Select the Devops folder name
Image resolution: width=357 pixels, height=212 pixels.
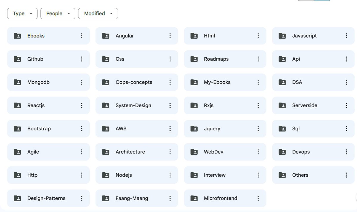pos(301,152)
